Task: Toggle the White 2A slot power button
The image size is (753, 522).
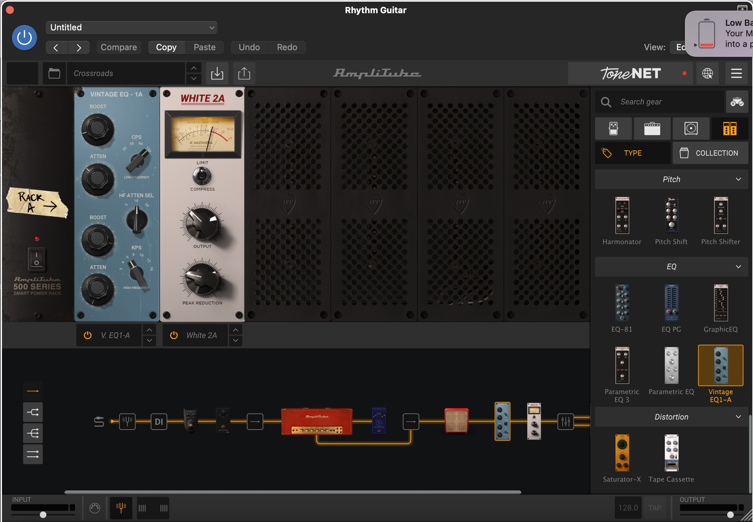Action: [174, 335]
